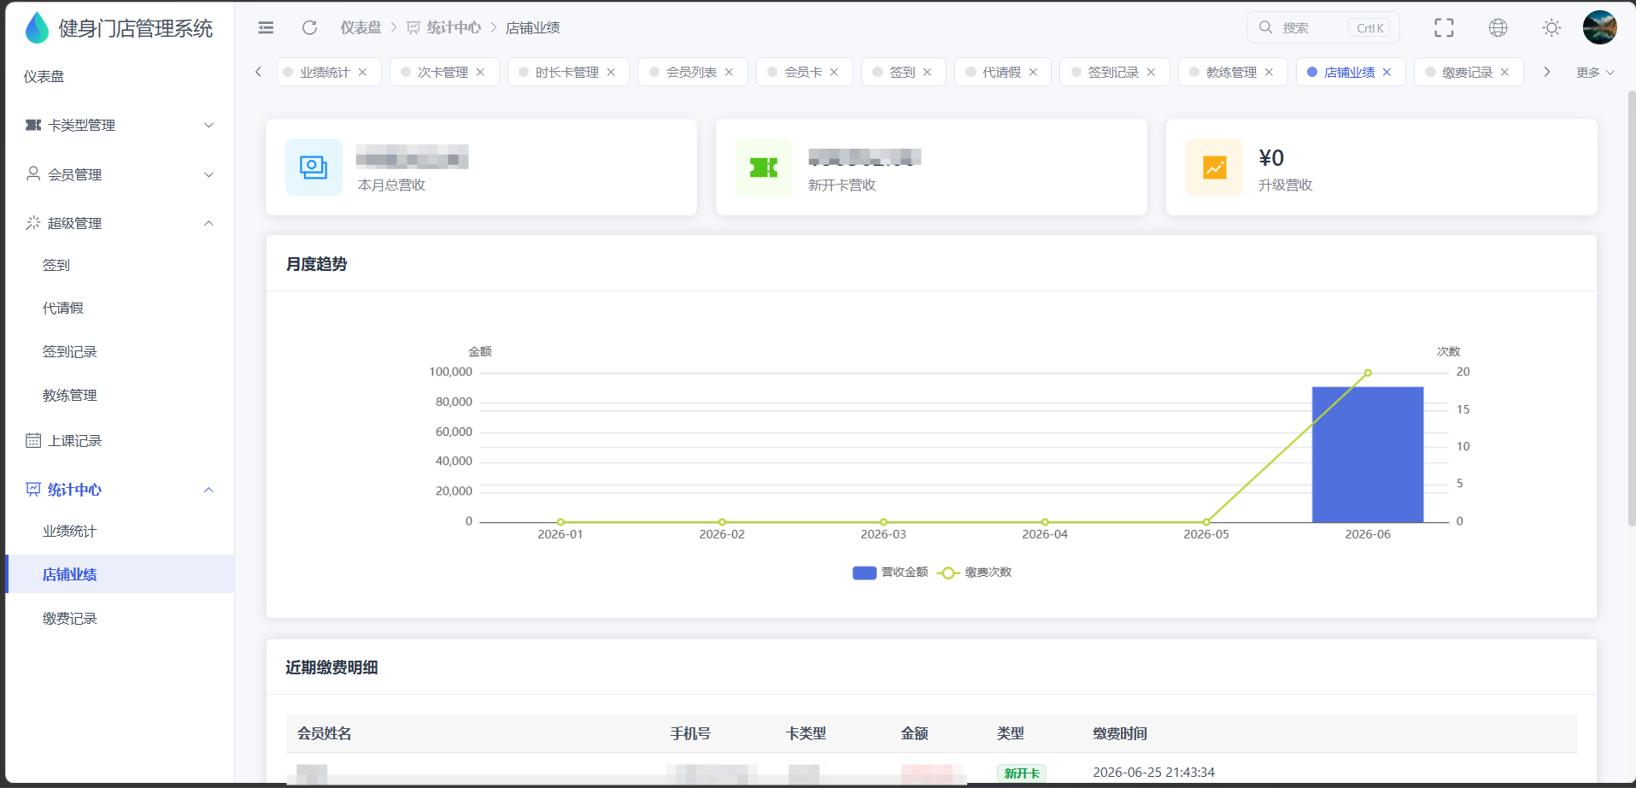1636x788 pixels.
Task: Click the 本月总营收 card icon
Action: (x=314, y=168)
